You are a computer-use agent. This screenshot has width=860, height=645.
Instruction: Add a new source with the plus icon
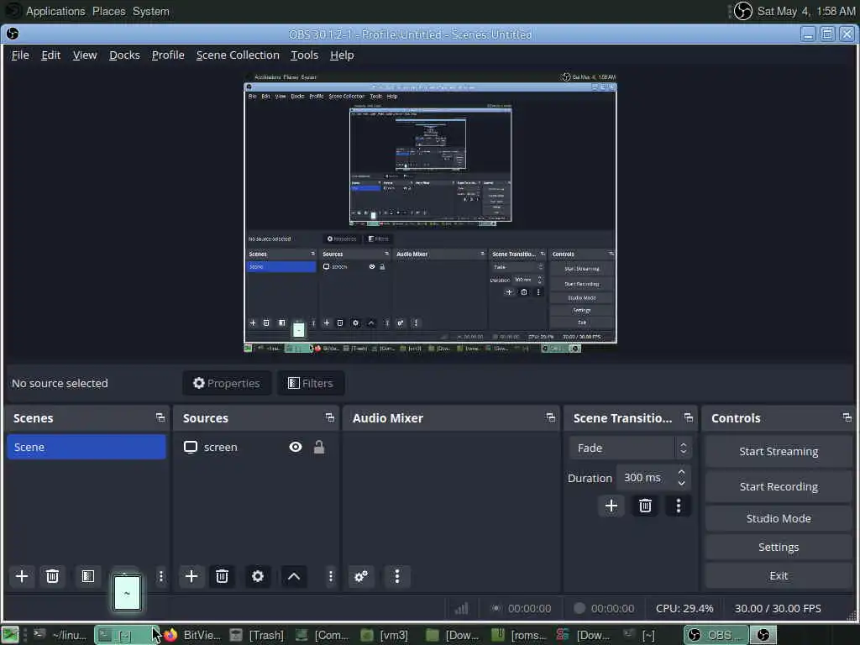[191, 576]
